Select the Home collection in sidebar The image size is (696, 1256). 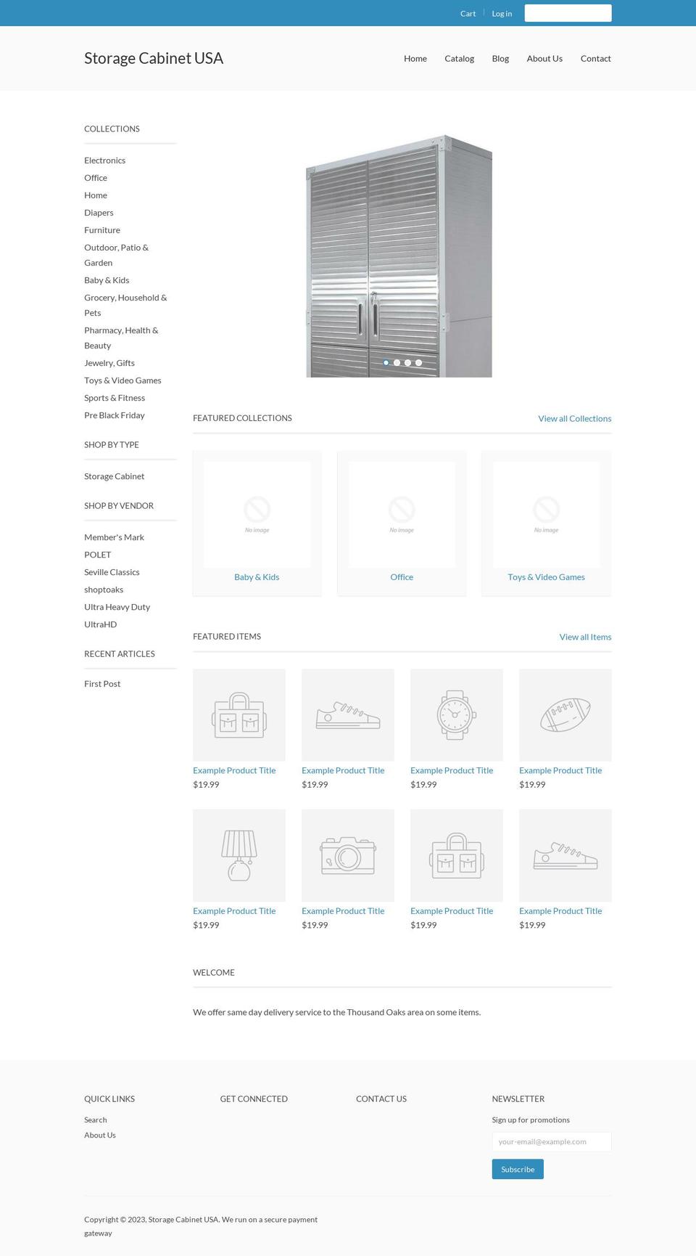tap(96, 195)
